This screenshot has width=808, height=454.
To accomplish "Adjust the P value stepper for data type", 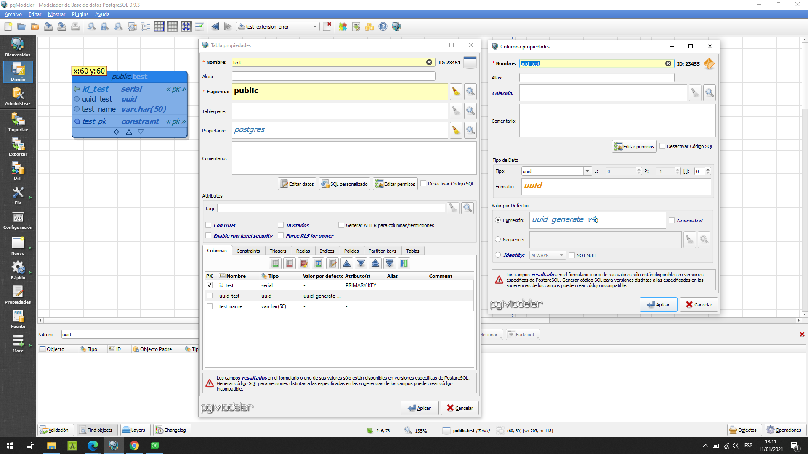I will click(677, 171).
